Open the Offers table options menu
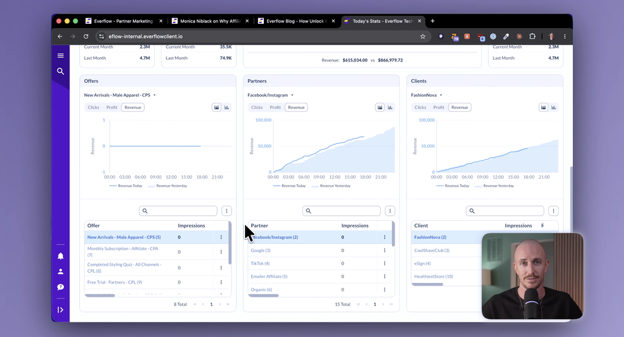 (x=227, y=211)
